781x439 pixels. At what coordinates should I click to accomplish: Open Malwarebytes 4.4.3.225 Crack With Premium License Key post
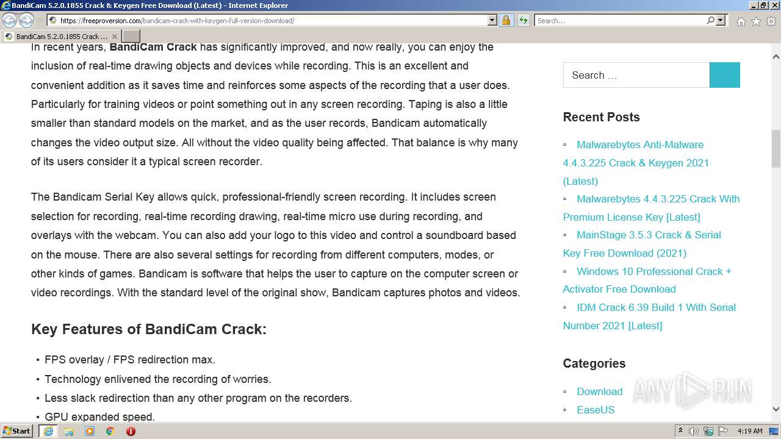pos(651,208)
